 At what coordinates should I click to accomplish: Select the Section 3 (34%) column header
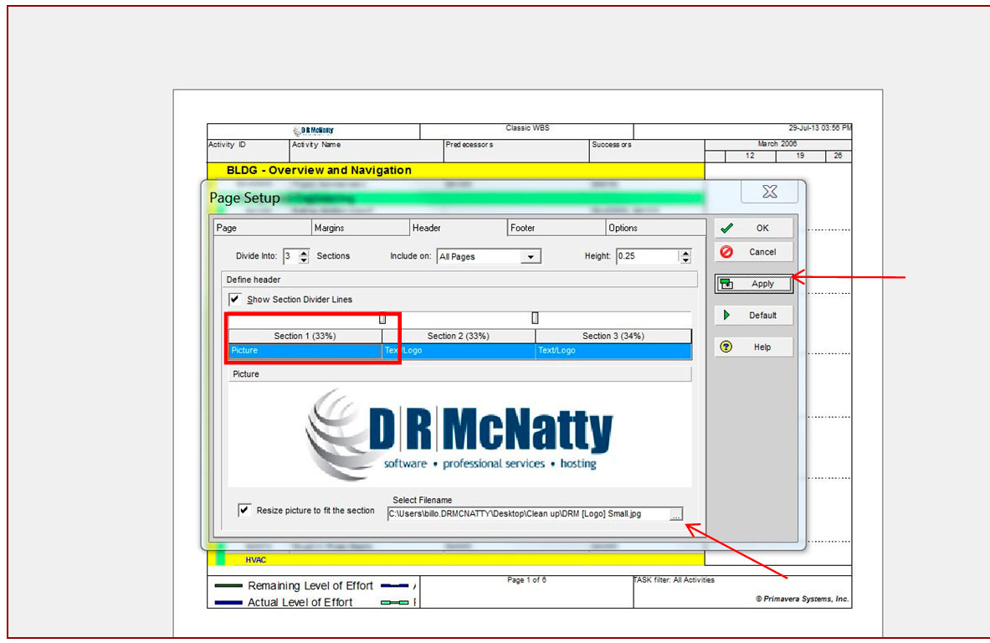coord(613,336)
